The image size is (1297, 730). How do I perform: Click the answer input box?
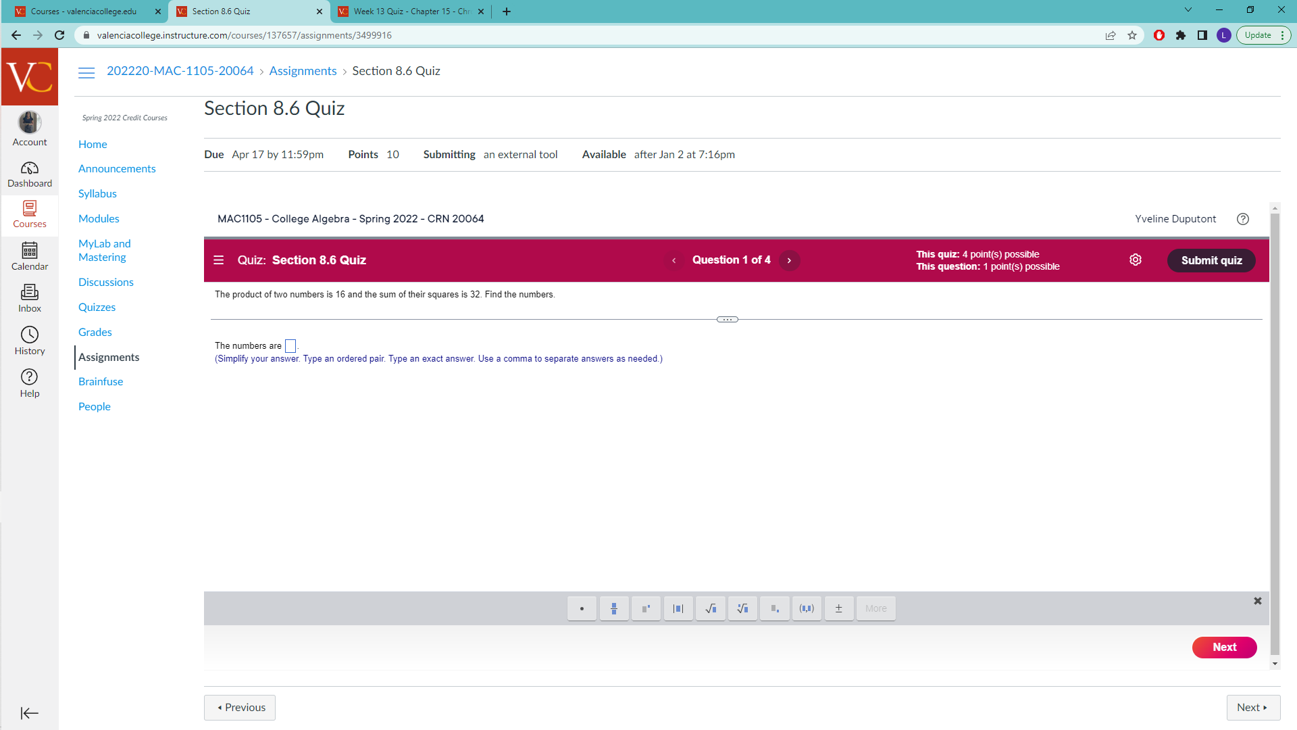290,346
